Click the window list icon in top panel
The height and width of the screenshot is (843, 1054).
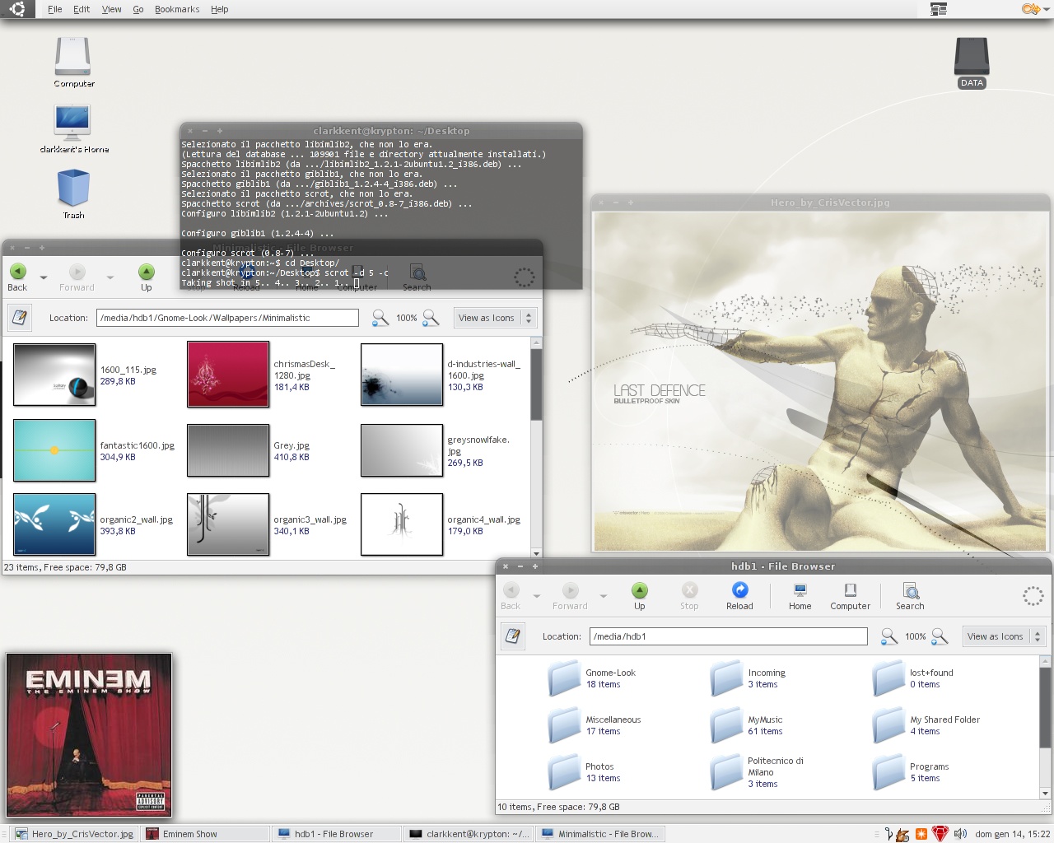(x=938, y=9)
